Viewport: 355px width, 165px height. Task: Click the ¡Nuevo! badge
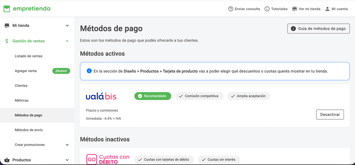61,71
